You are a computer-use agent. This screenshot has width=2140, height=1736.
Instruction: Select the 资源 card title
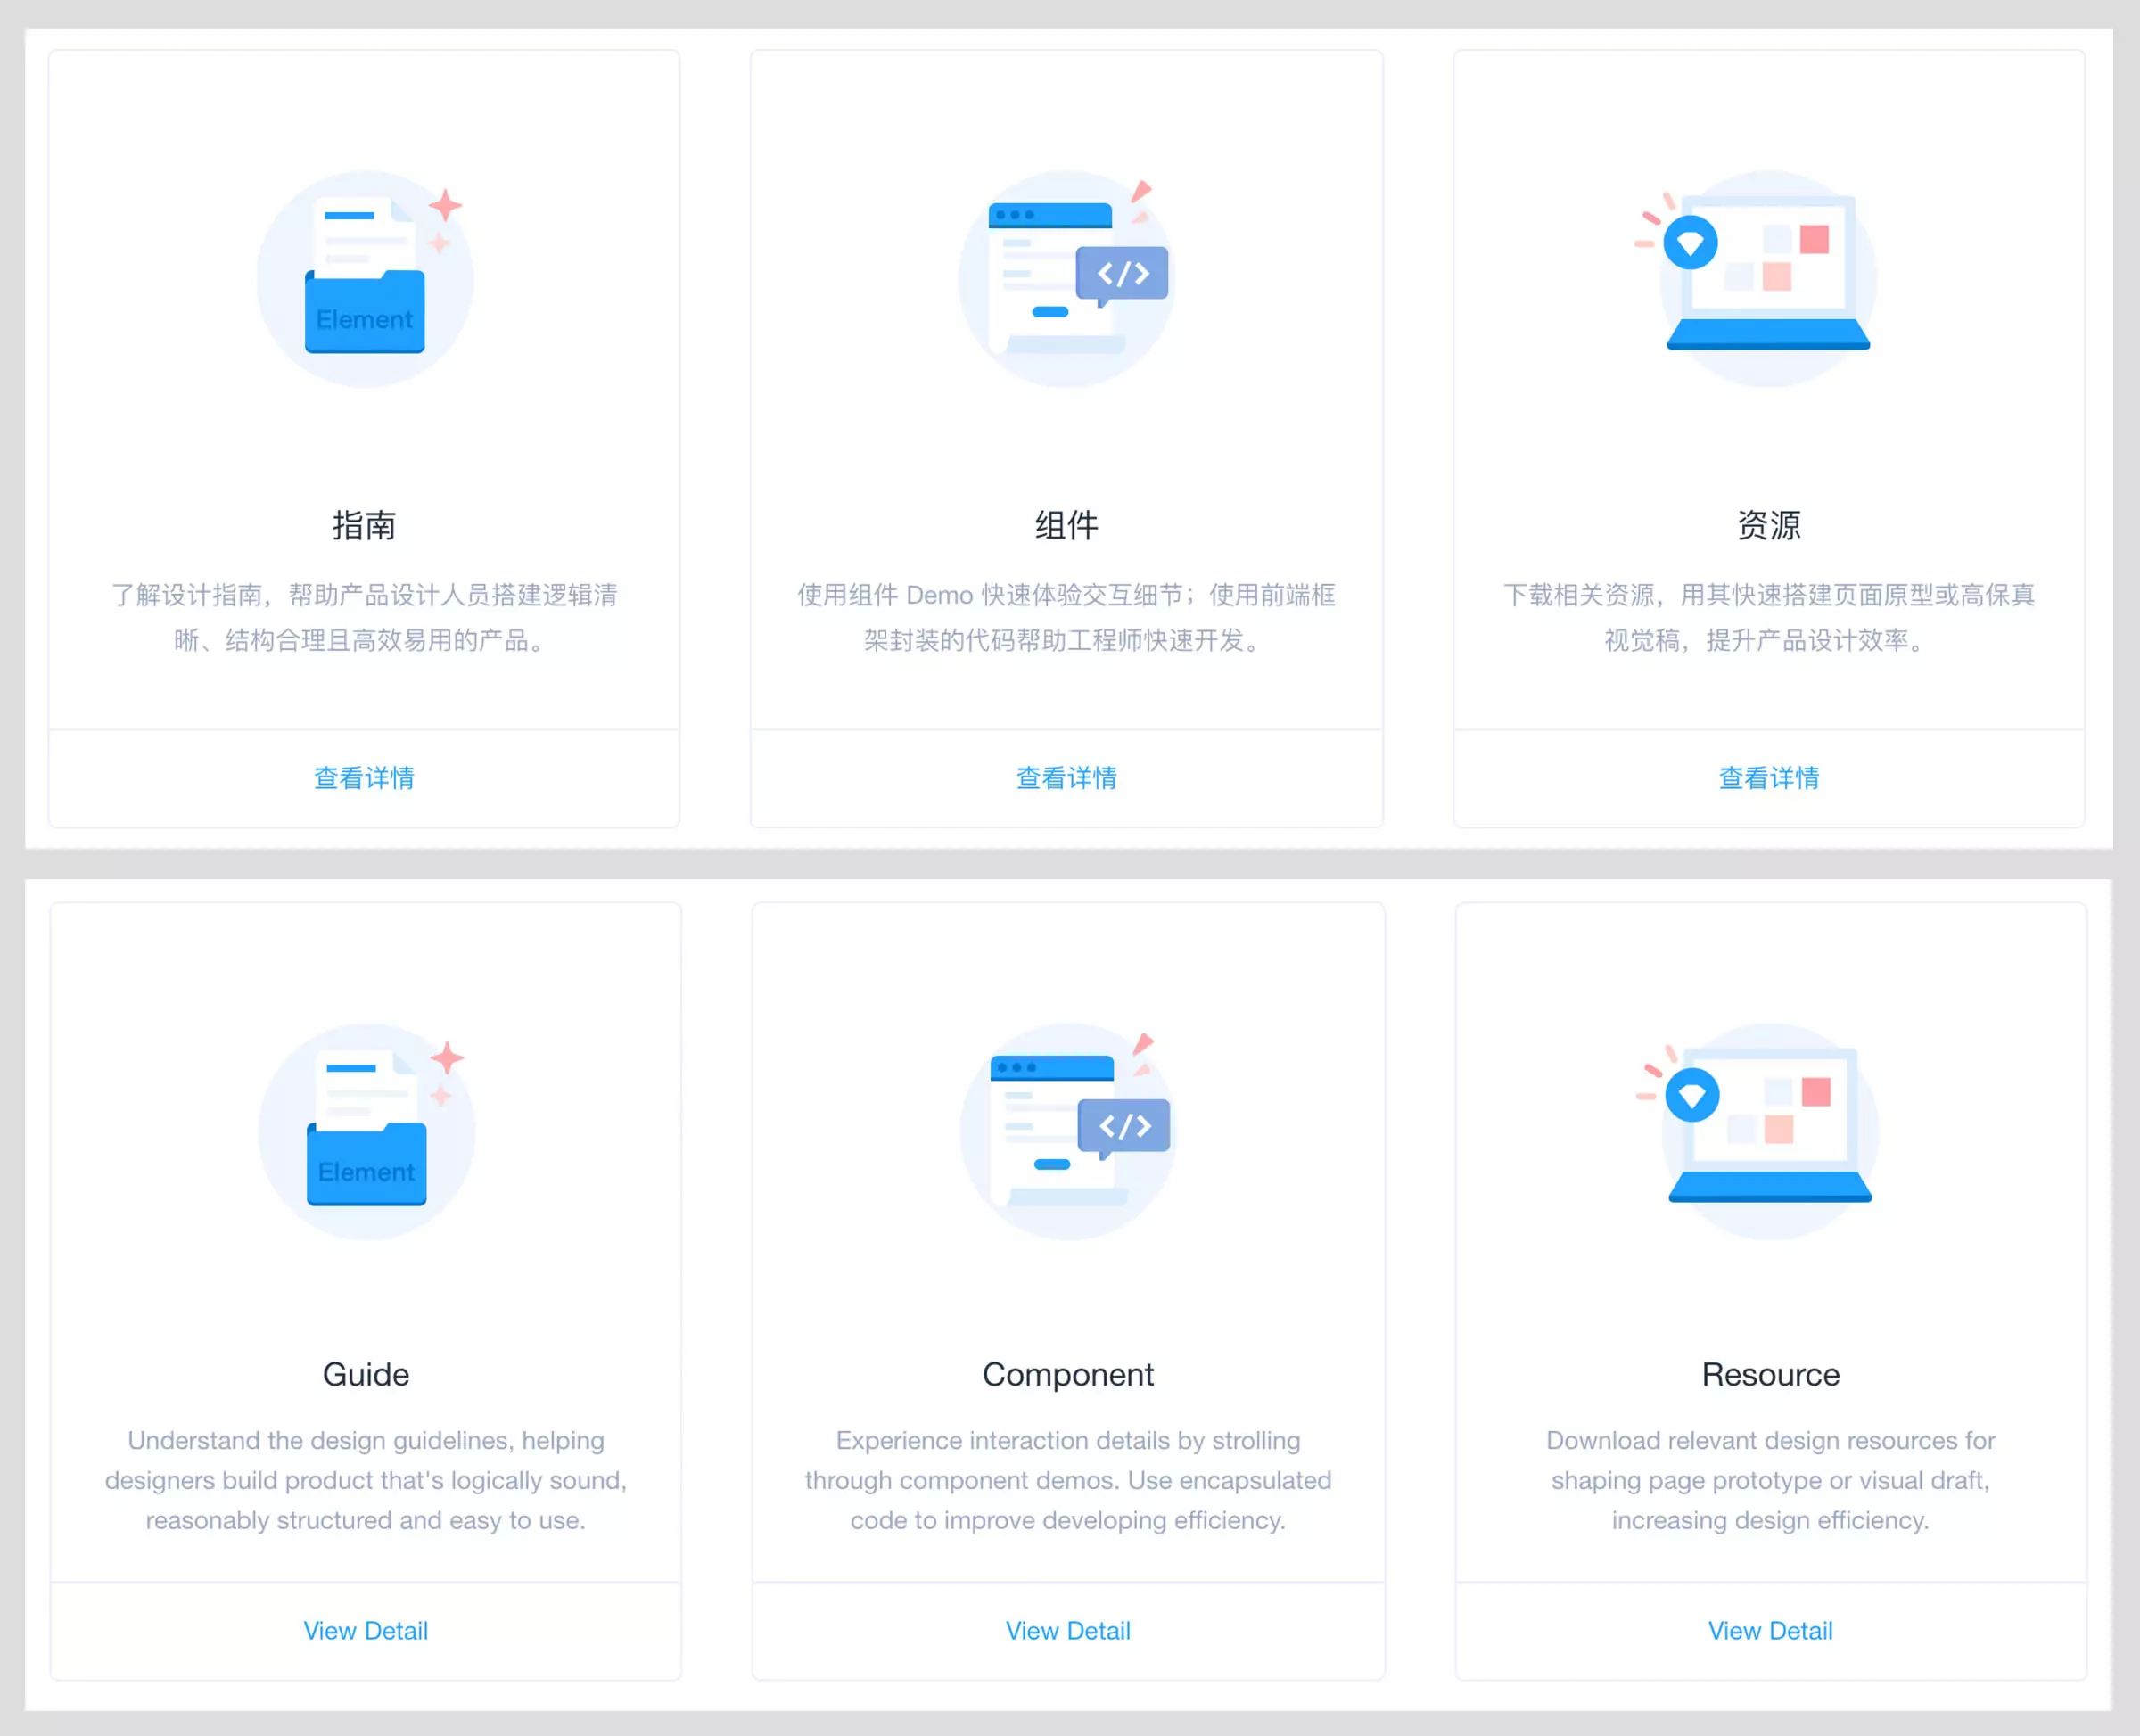point(1769,525)
